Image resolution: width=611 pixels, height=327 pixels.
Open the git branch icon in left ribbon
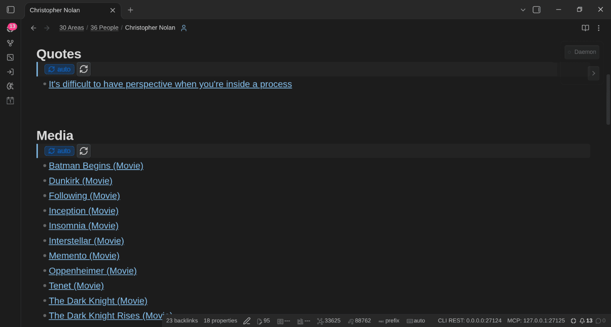[x=10, y=43]
